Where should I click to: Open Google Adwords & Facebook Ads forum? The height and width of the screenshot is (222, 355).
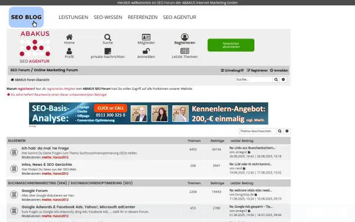coord(78,207)
